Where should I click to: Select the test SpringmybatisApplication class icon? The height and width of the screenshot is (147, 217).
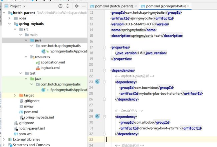pyautogui.click(x=43, y=90)
